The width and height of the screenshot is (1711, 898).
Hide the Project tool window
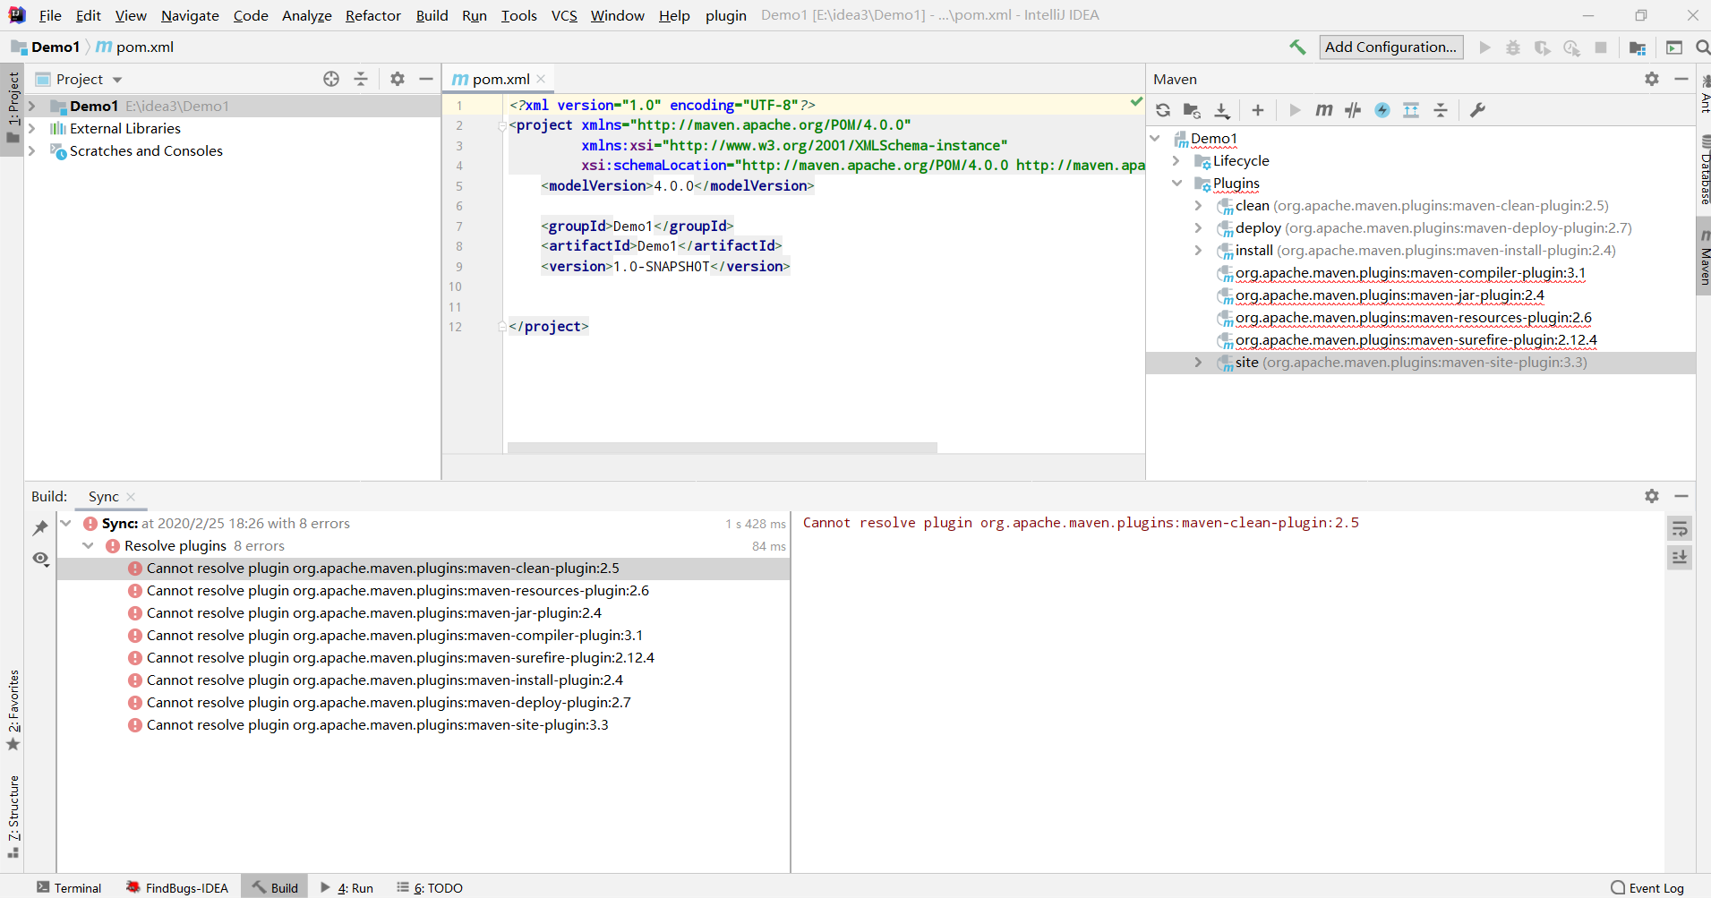(426, 79)
